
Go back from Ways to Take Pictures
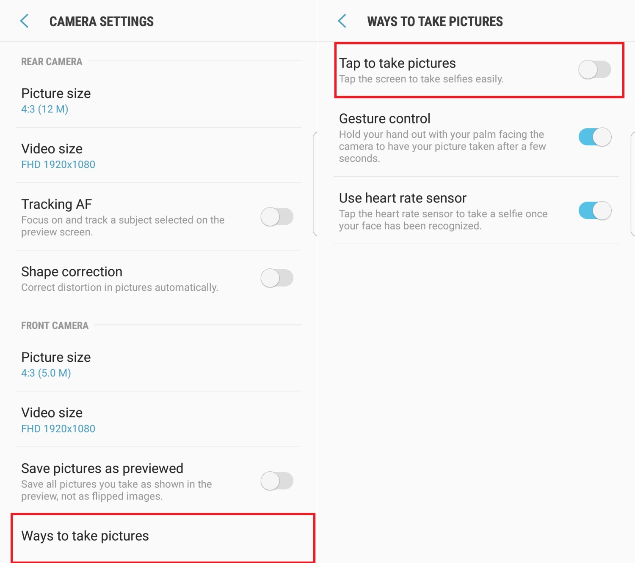pyautogui.click(x=342, y=21)
